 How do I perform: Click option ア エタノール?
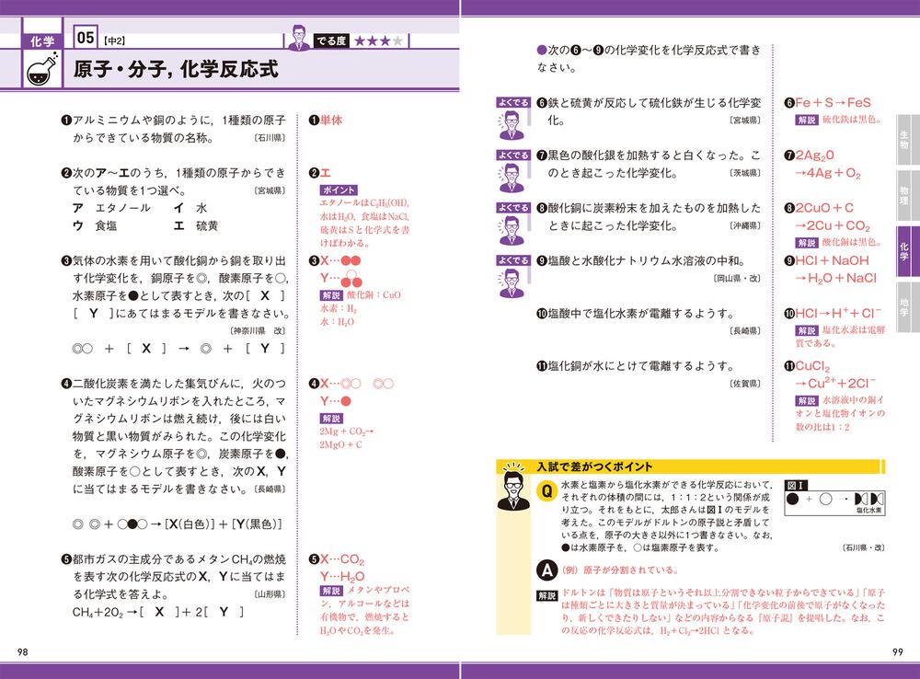111,208
